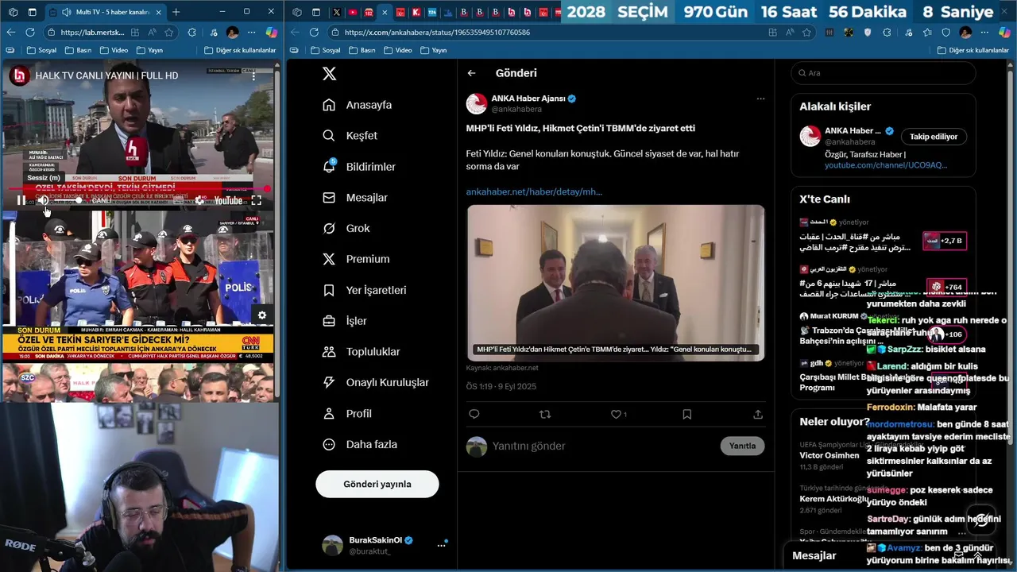This screenshot has width=1017, height=572.
Task: Open right browser settings and more menu
Action: click(985, 33)
